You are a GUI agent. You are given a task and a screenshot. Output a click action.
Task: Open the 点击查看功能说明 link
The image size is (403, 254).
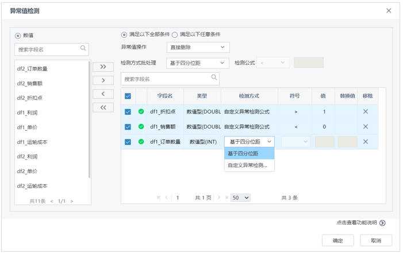tap(360, 223)
